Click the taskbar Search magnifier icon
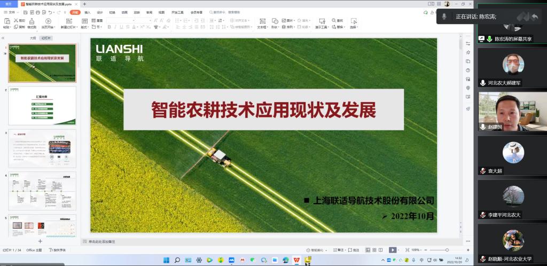547x266 pixels. [x=177, y=260]
